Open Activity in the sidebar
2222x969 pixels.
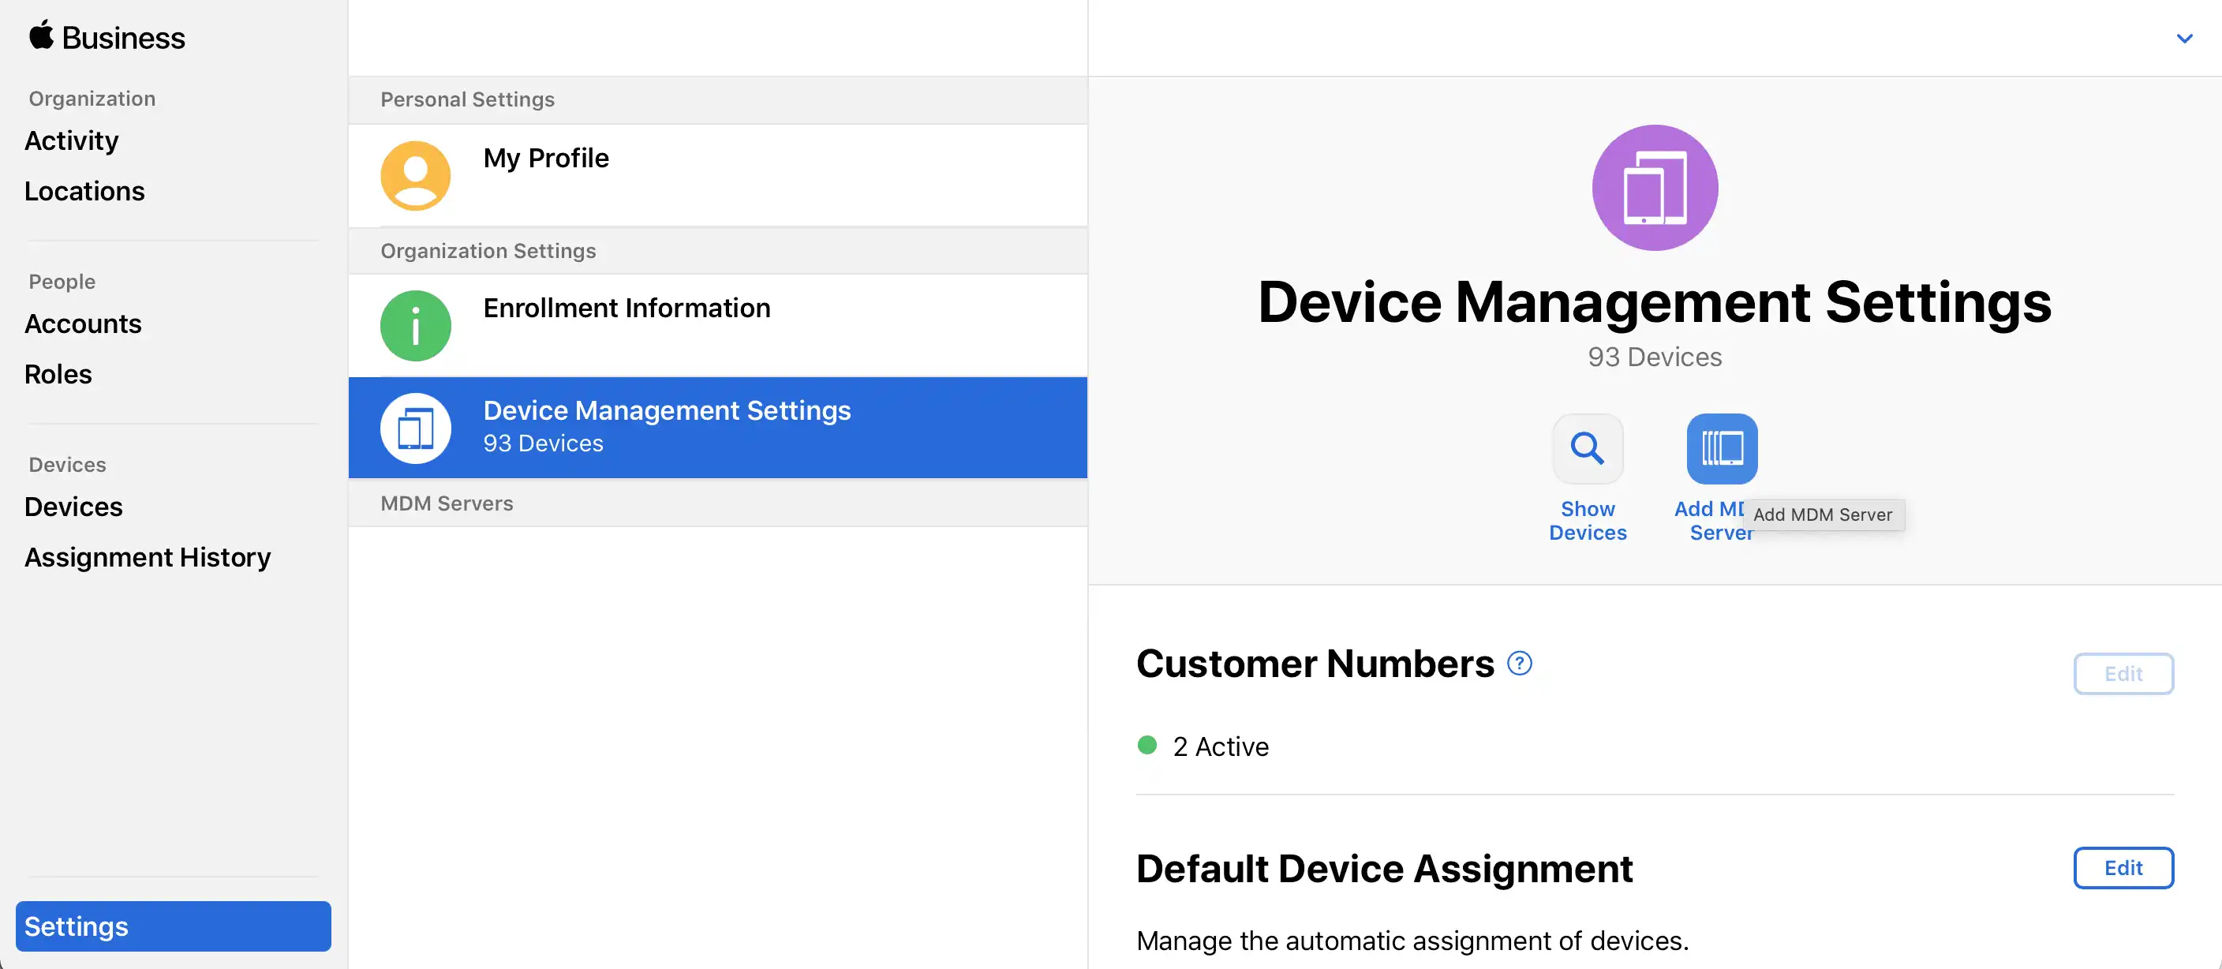[x=72, y=140]
